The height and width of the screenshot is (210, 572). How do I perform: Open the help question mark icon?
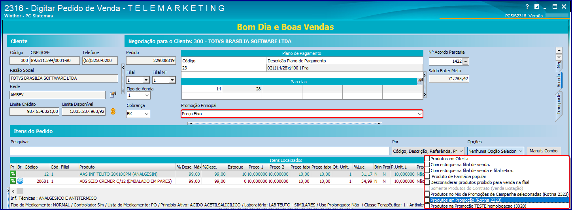pyautogui.click(x=527, y=7)
